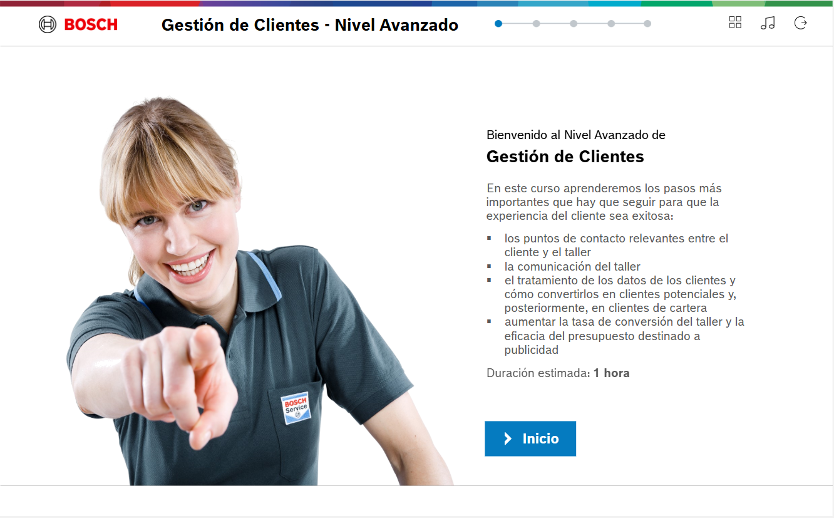This screenshot has width=834, height=518.
Task: Jump to the third progress dot
Action: (574, 24)
